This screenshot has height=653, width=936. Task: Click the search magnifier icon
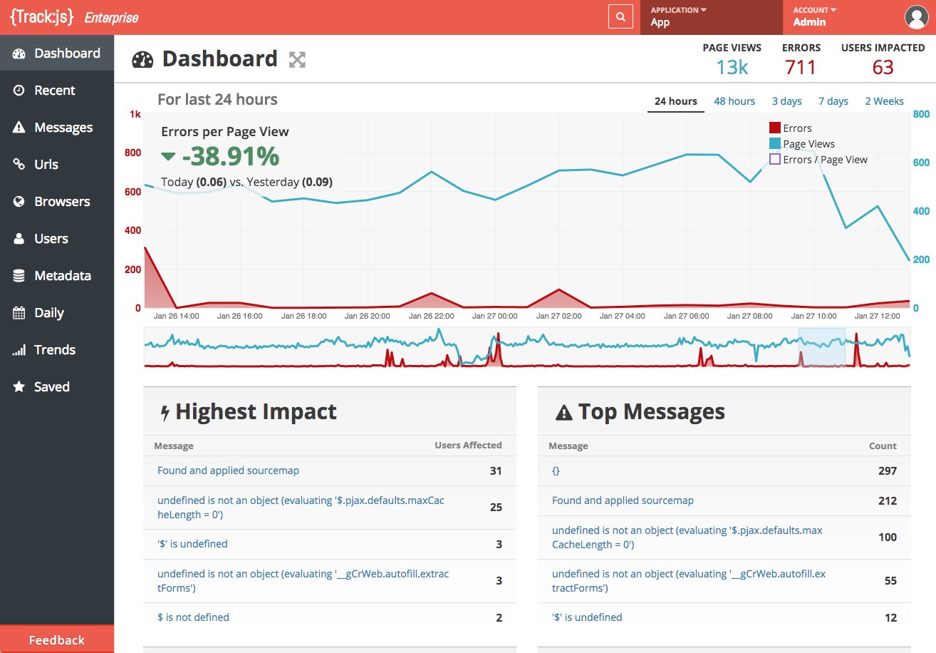coord(620,17)
